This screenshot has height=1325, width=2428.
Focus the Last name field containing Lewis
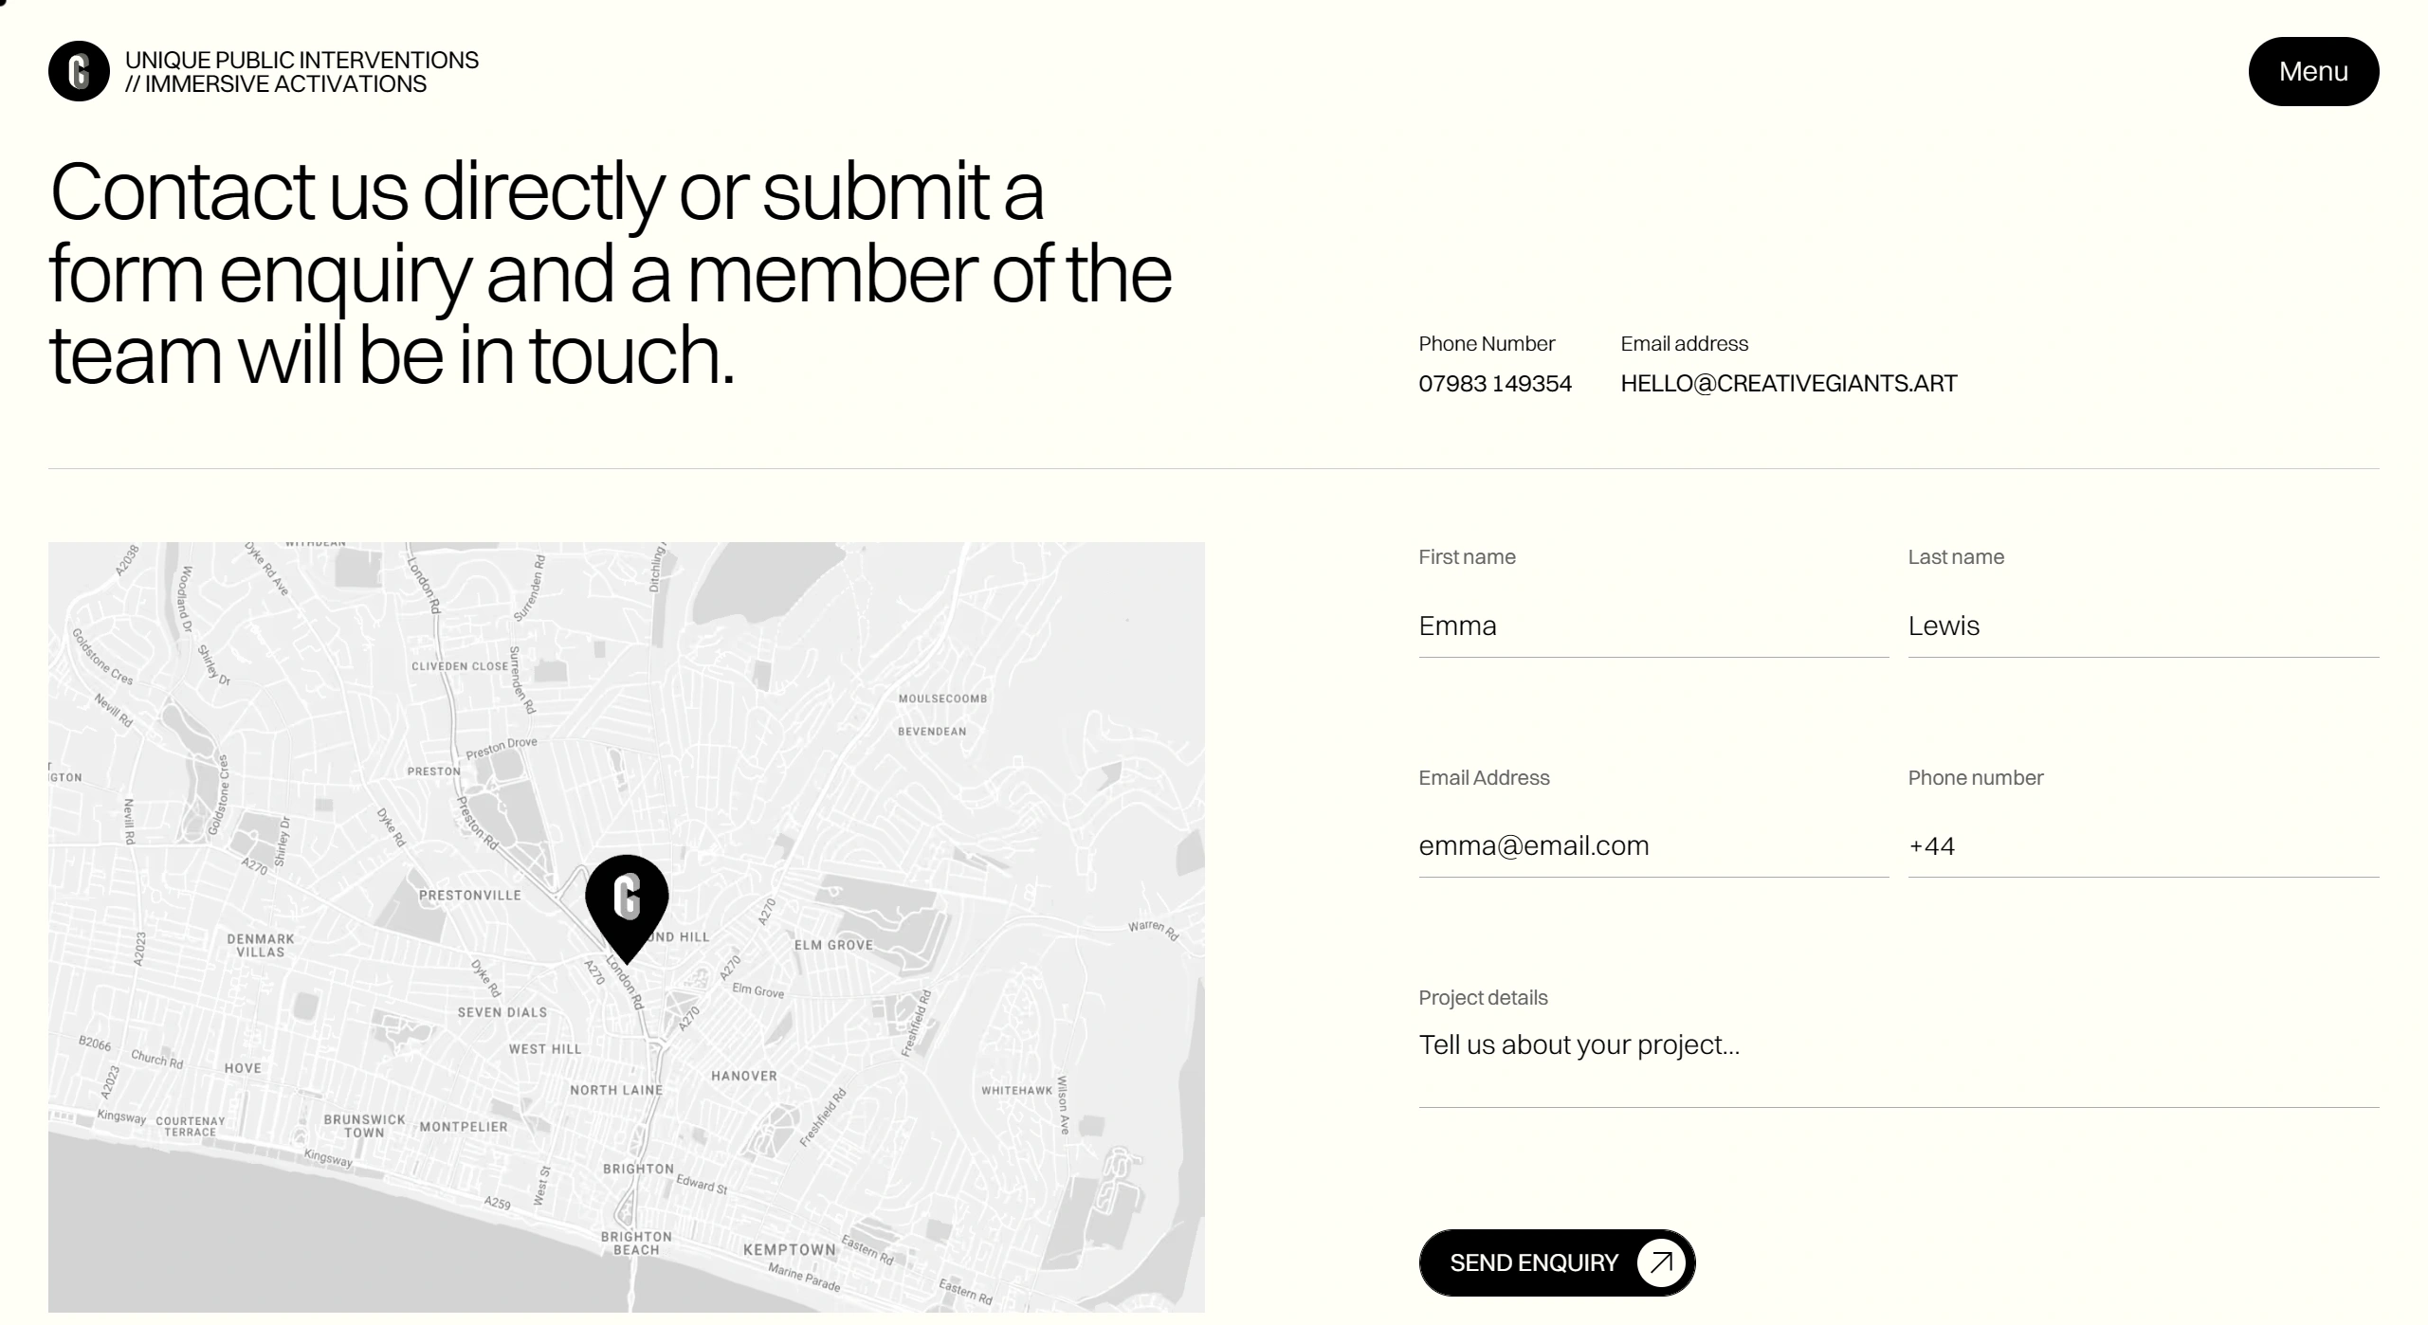click(2142, 626)
